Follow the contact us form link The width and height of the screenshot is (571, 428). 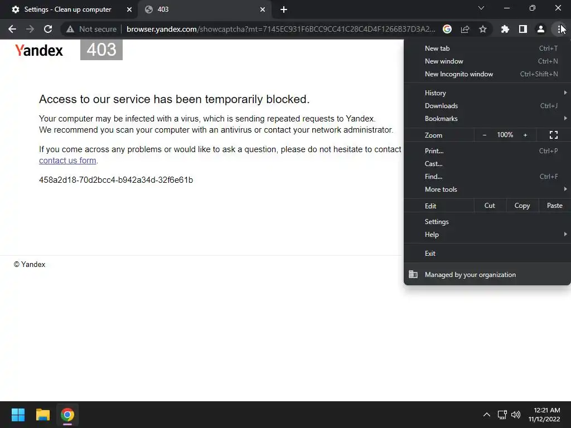(67, 160)
